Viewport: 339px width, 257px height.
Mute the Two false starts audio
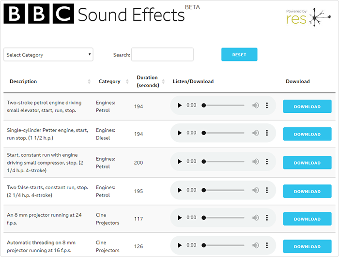tap(255, 190)
